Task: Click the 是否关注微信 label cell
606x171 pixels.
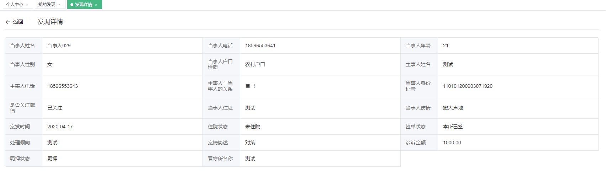Action: [23, 108]
